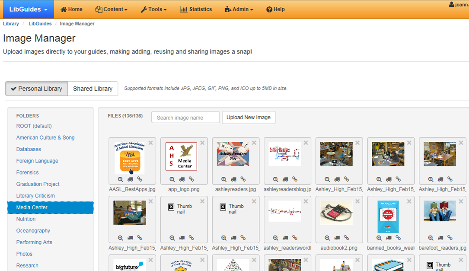Get link for ashleyreaders.jpg via chain icon
This screenshot has width=469, height=271.
click(243, 179)
